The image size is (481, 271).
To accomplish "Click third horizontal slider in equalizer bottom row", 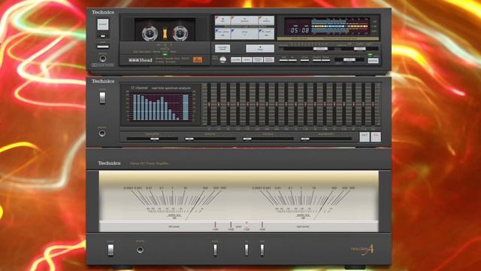I will [268, 139].
